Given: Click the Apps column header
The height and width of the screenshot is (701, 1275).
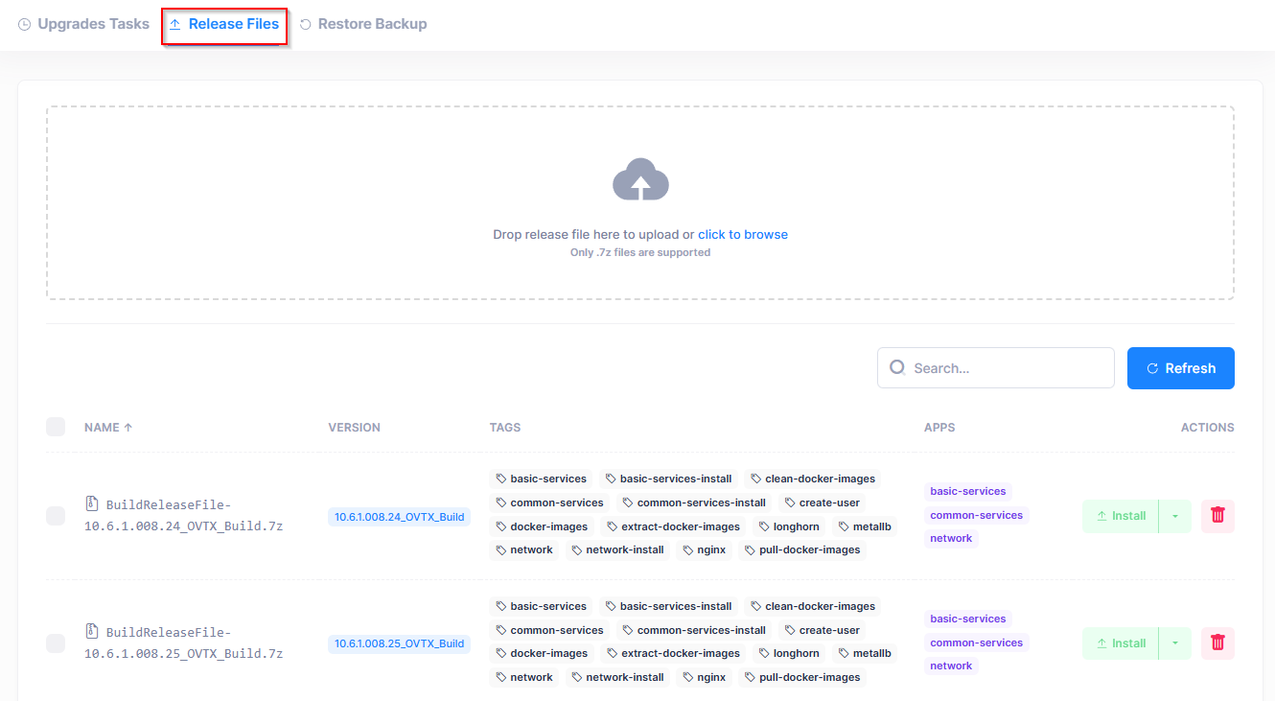Looking at the screenshot, I should 939,428.
